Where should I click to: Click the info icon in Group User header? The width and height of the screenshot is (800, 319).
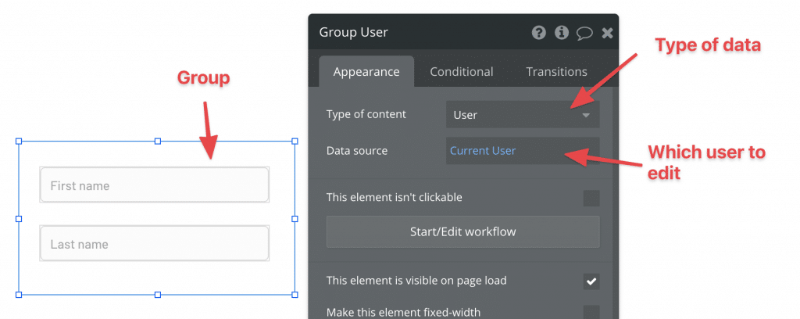click(x=561, y=33)
